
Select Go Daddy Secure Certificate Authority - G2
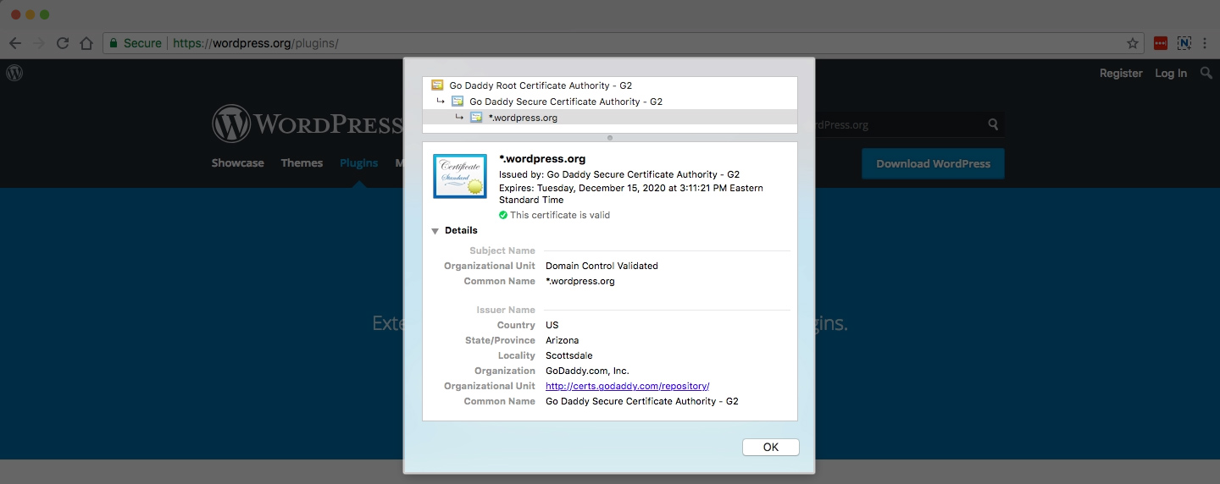[565, 102]
